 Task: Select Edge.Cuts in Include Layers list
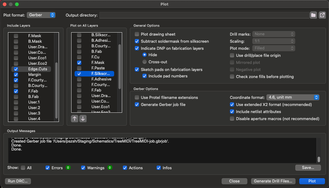pyautogui.click(x=37, y=69)
